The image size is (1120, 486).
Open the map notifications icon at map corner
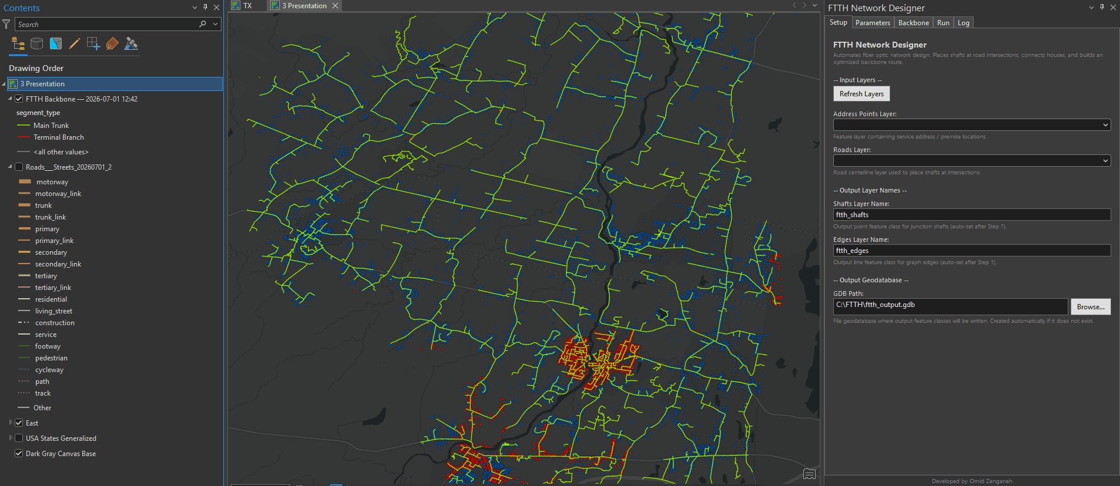pos(809,474)
